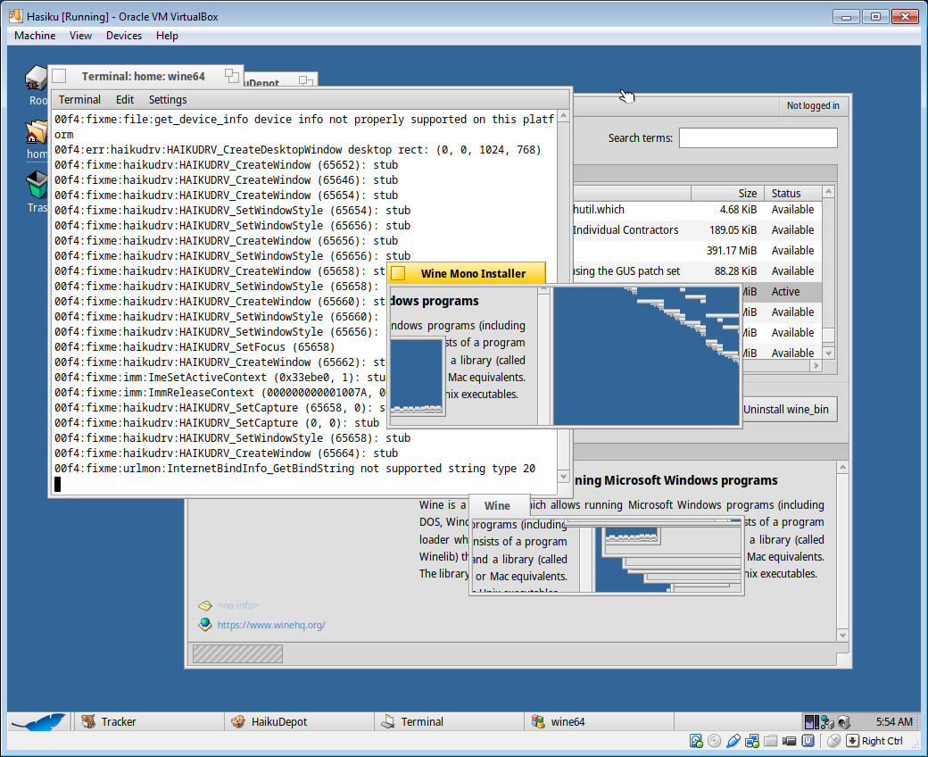Toggle the Terminal window zoom button
The image size is (928, 757).
tap(232, 76)
